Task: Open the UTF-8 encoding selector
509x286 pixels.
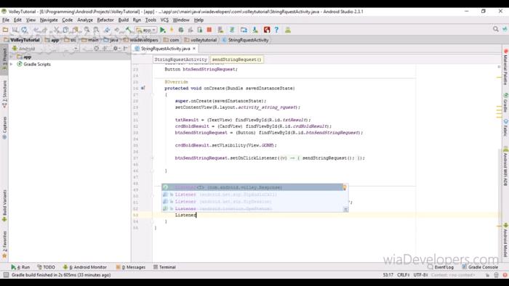Action: click(x=421, y=275)
